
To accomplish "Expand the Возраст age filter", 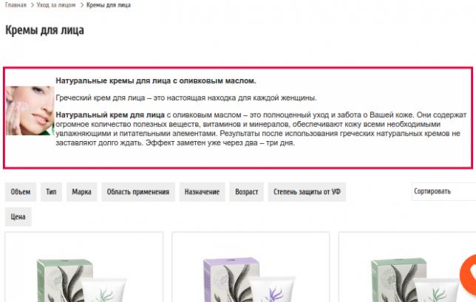I will point(247,192).
